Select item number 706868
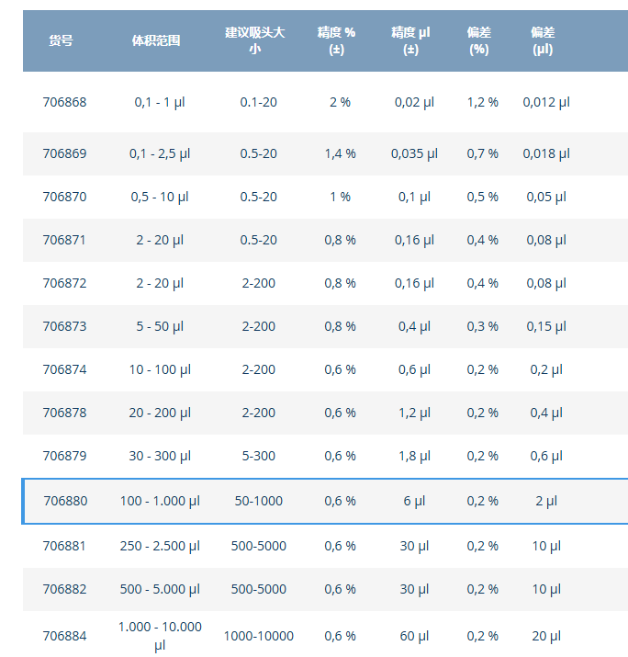Screen dimensions: 628x657 coord(64,102)
